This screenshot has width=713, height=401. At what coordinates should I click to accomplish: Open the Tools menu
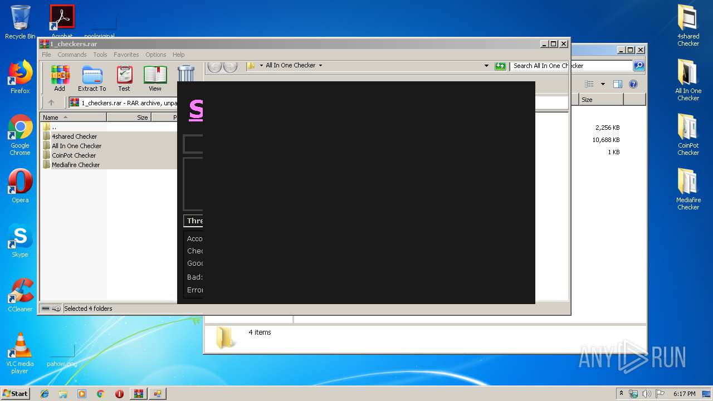click(x=100, y=55)
